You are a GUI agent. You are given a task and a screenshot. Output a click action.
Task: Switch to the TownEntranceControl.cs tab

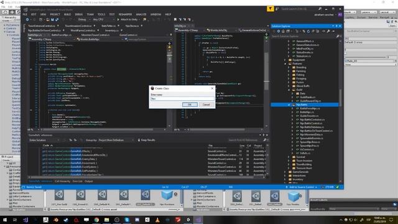[42, 26]
